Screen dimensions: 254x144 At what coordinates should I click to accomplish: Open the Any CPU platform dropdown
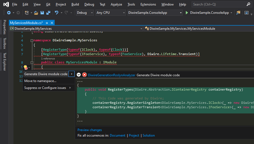(110, 13)
